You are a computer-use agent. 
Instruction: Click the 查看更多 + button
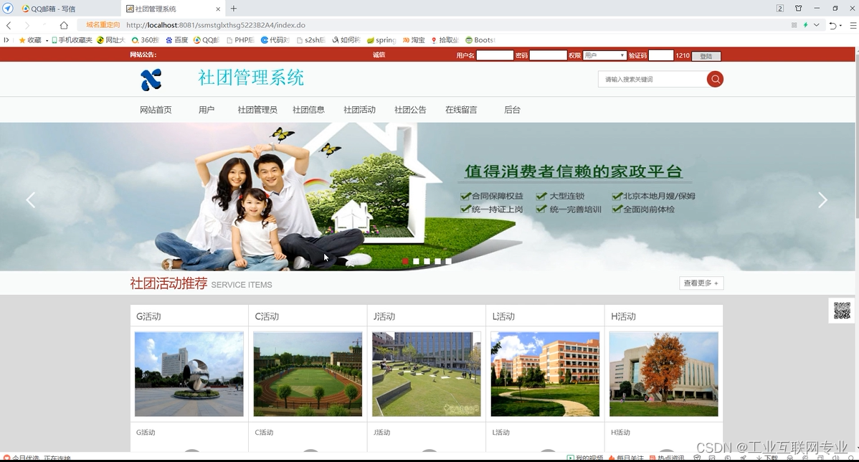pos(701,283)
